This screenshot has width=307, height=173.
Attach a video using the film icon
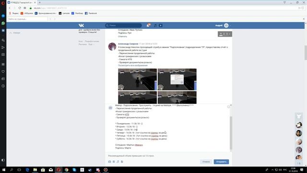click(x=114, y=161)
